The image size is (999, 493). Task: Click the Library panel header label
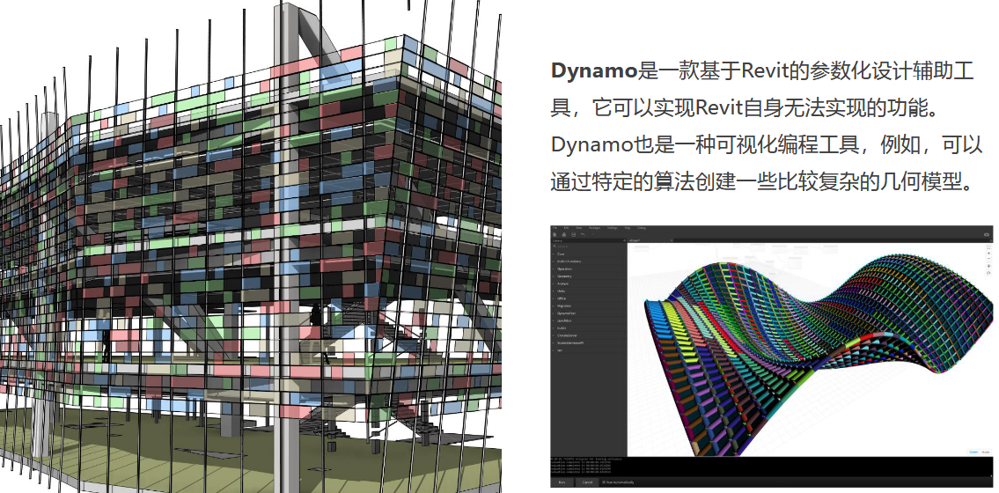557,240
